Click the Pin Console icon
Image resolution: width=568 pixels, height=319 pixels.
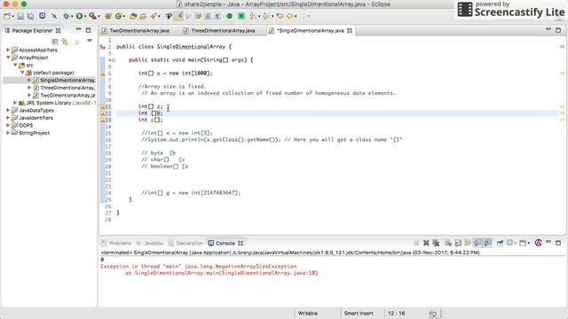click(500, 243)
